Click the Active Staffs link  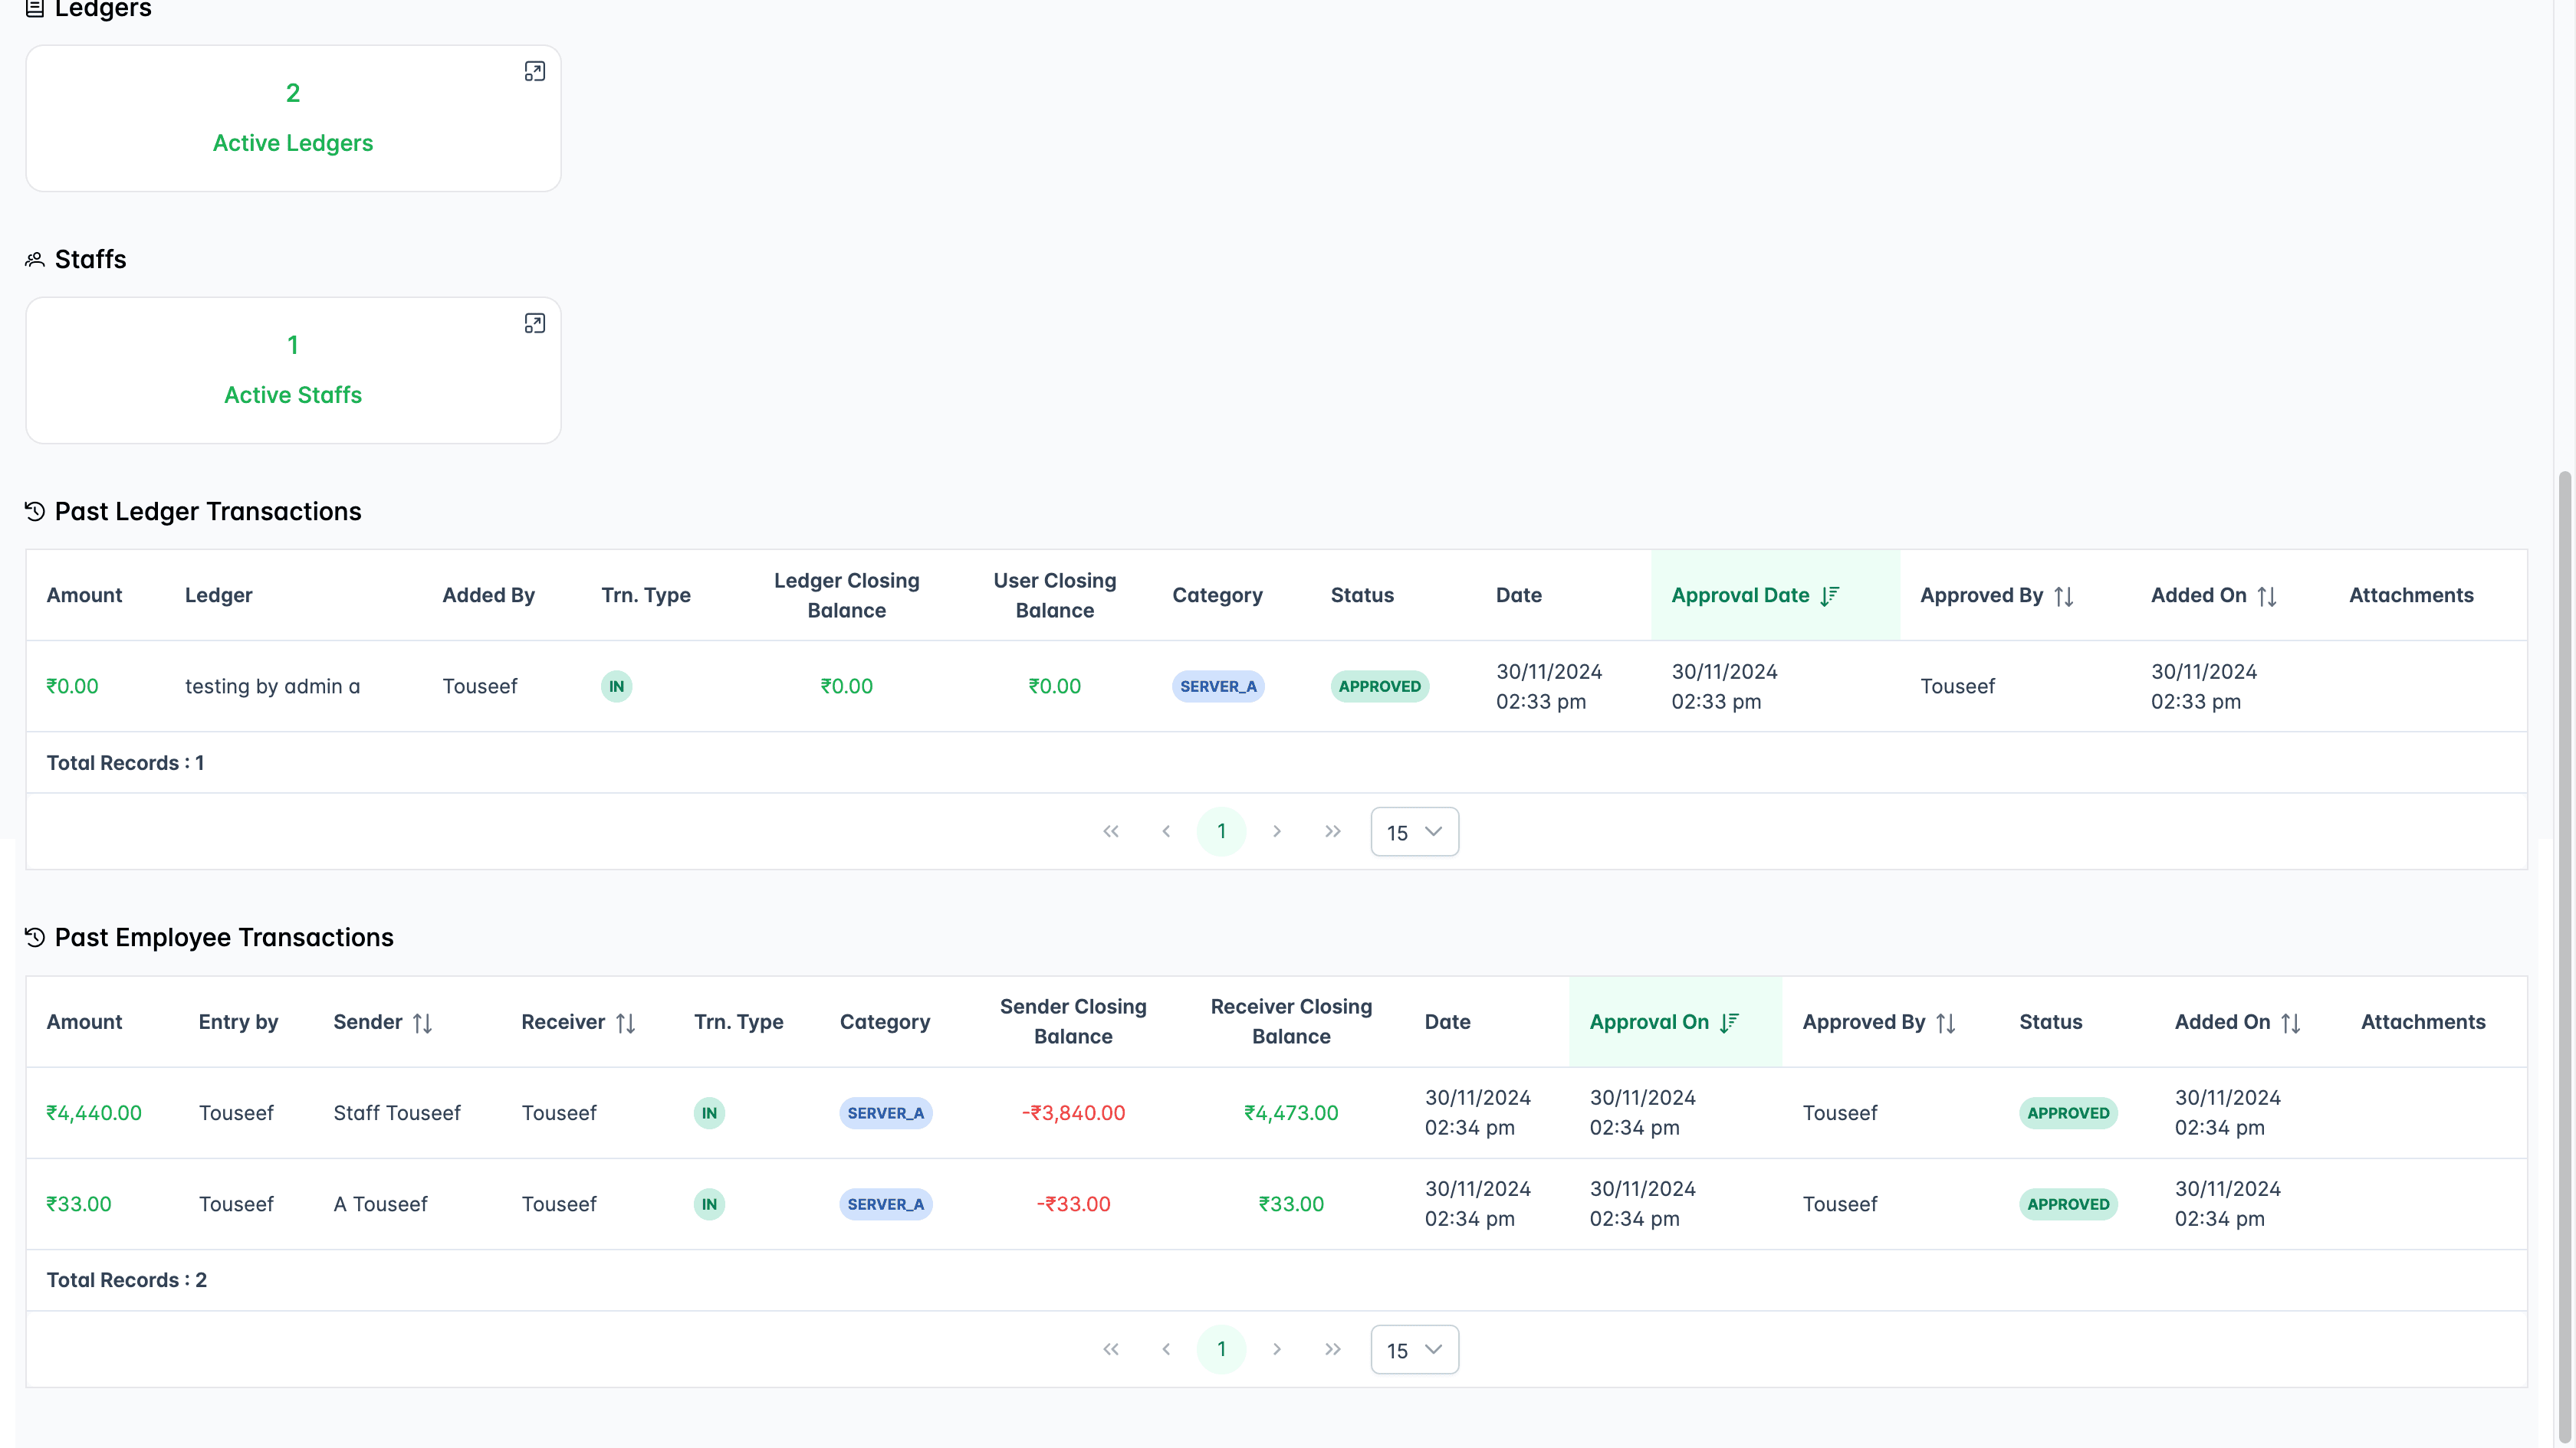(292, 395)
